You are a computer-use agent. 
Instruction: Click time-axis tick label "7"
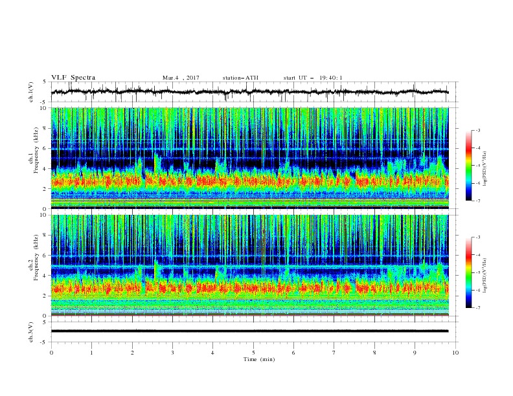(x=334, y=353)
